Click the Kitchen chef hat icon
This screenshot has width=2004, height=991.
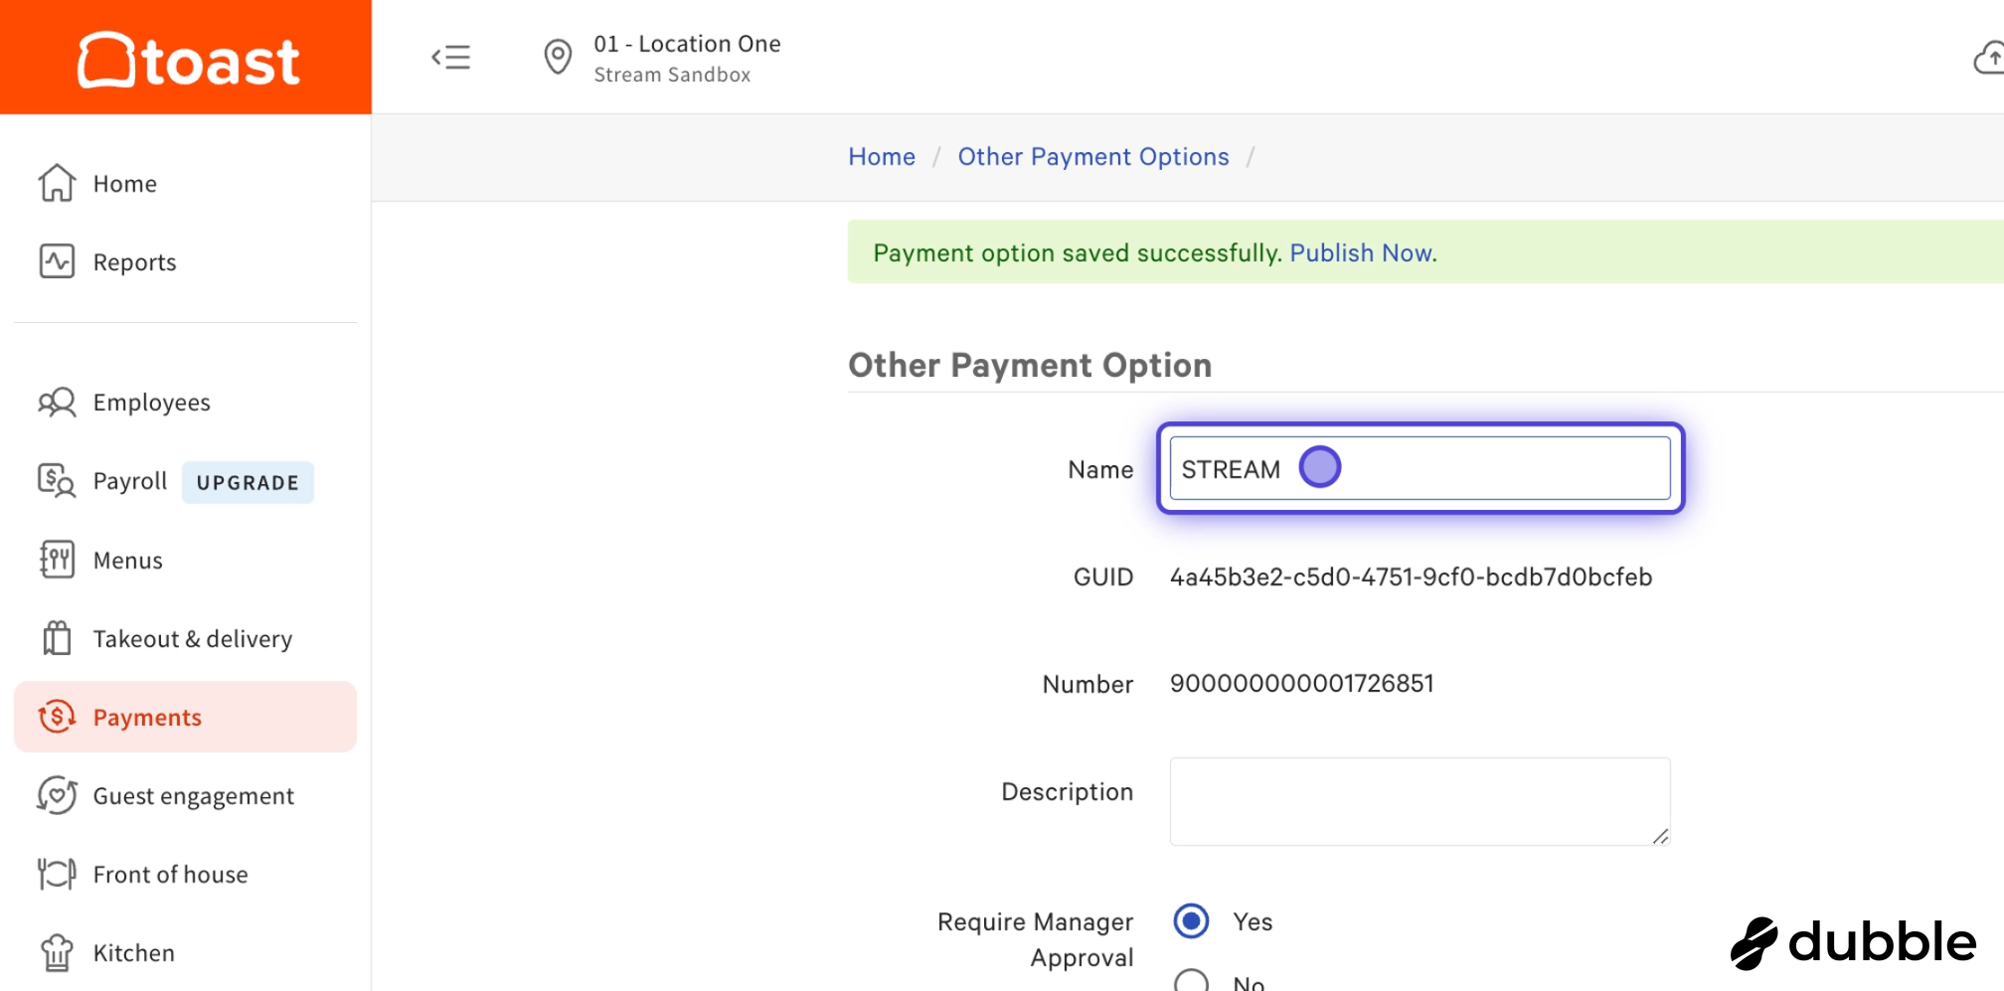coord(57,952)
